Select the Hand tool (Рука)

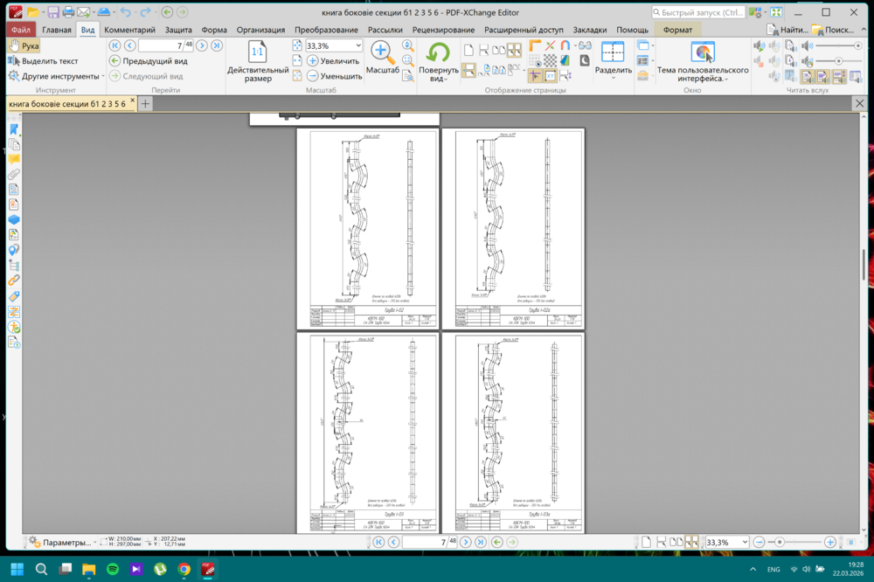pos(24,46)
